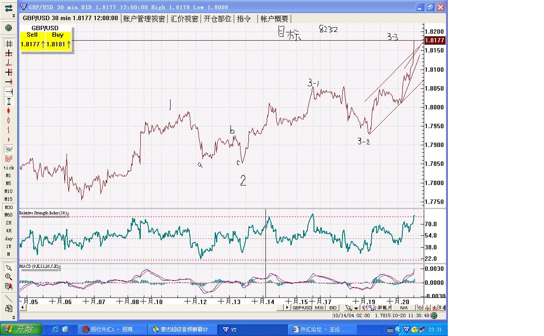Click the Buy 1.8181 quote box

58,41
